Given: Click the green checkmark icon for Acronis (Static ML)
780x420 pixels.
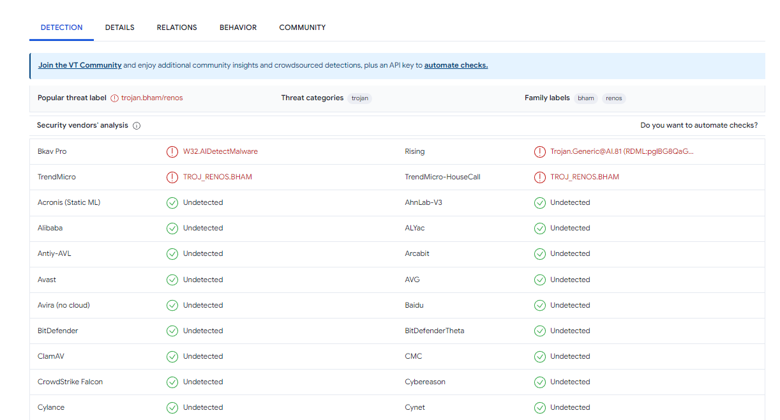Looking at the screenshot, I should [x=172, y=203].
